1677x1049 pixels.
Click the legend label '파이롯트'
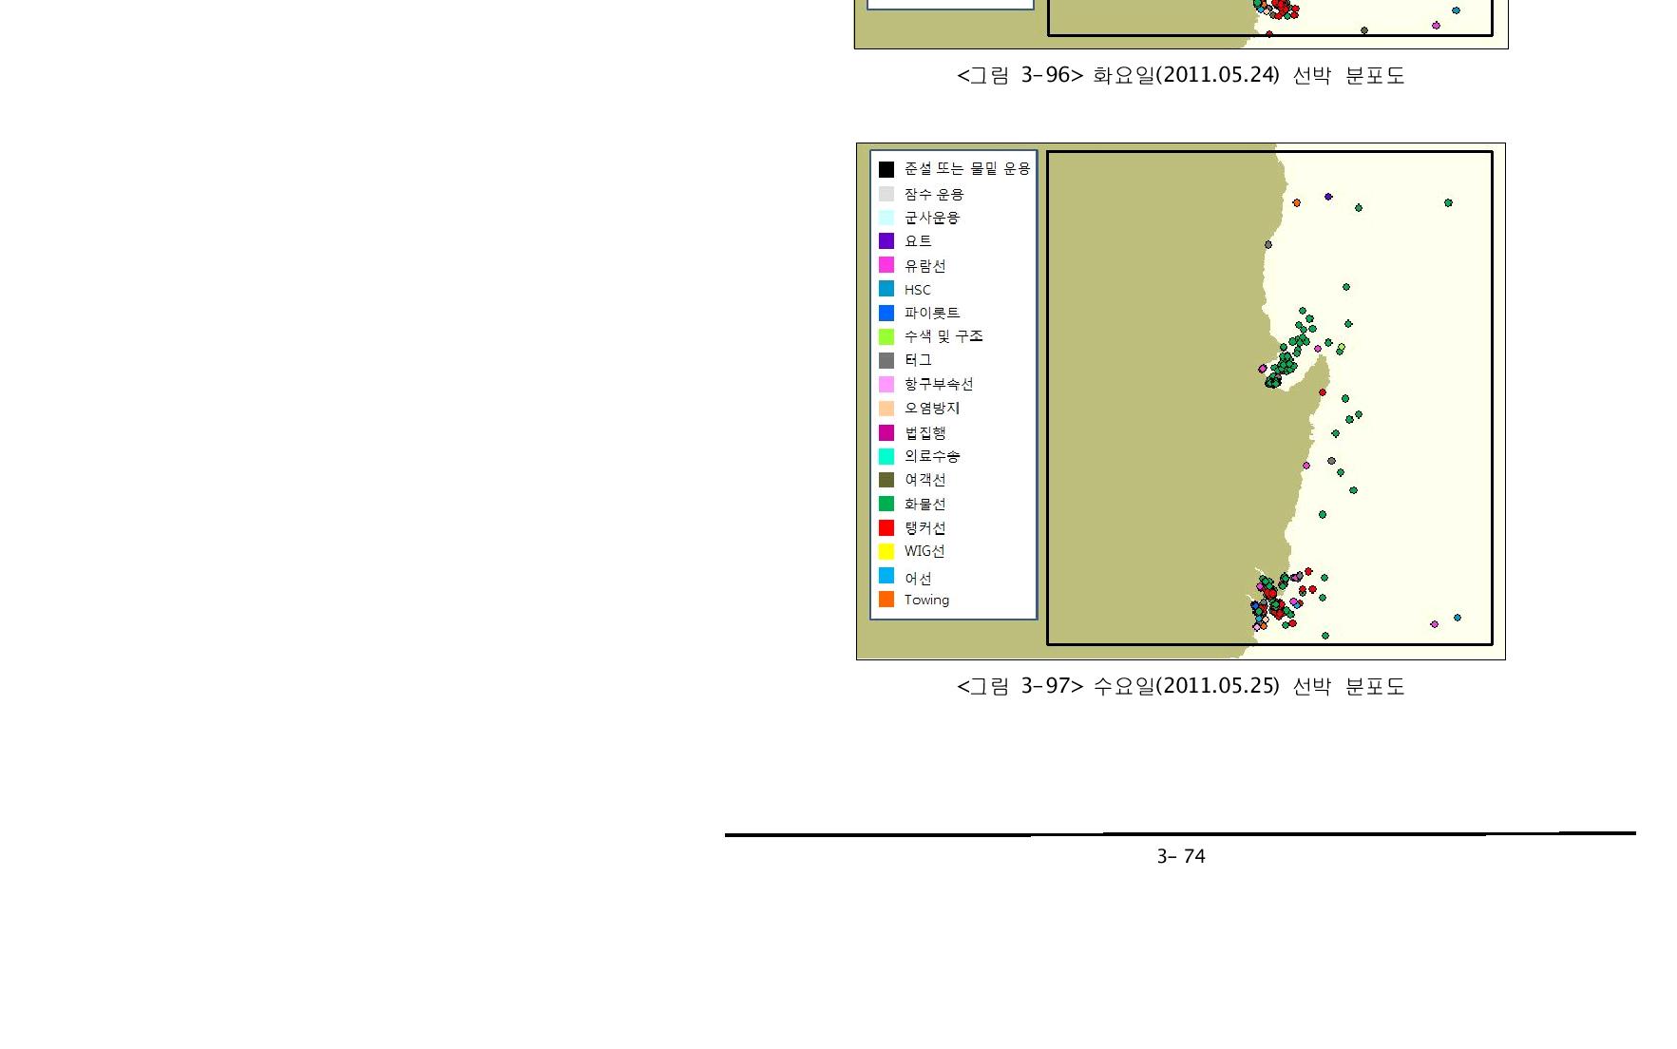[932, 313]
